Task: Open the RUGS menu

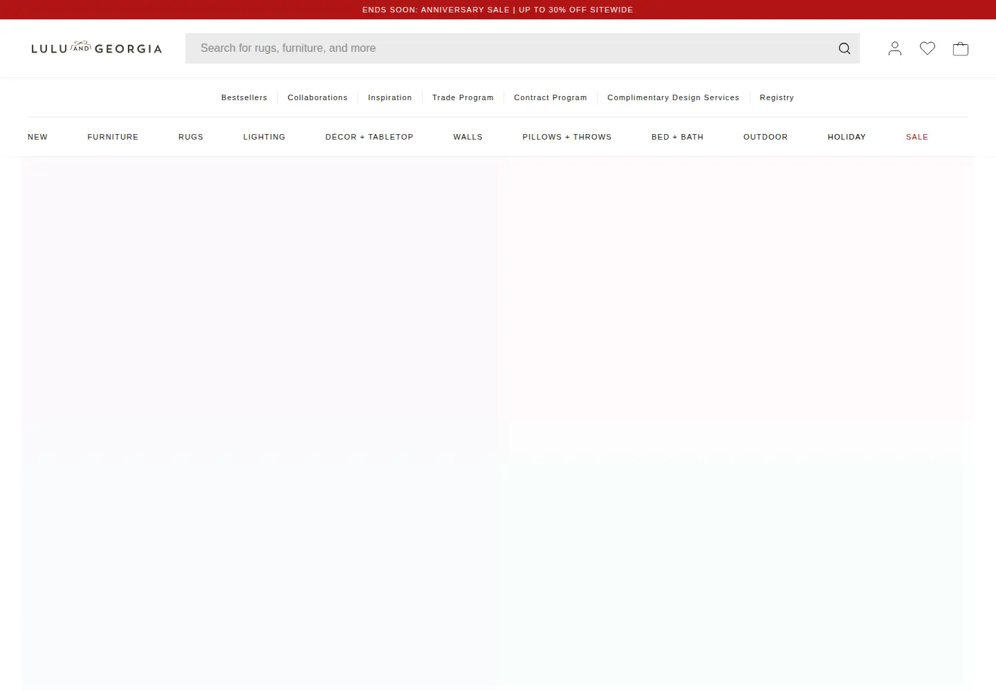Action: pyautogui.click(x=191, y=137)
